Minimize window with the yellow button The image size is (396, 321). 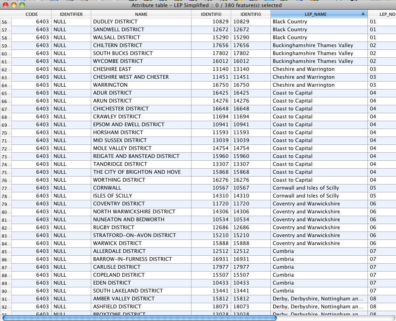tap(14, 5)
